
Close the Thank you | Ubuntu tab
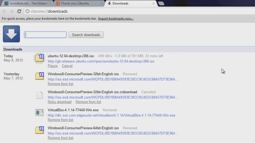click(102, 4)
